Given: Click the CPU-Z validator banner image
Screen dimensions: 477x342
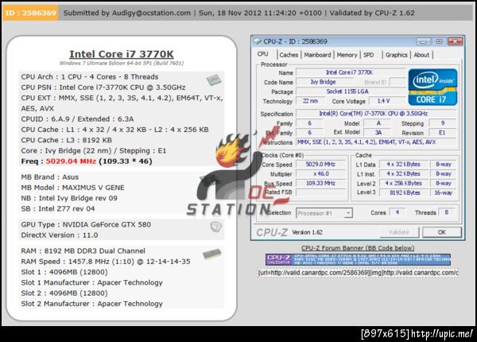Looking at the screenshot, I should coord(358,259).
